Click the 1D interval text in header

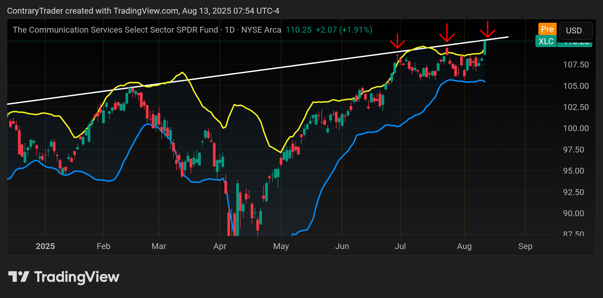pyautogui.click(x=230, y=30)
